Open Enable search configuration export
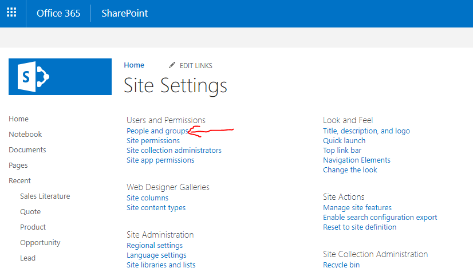 coord(380,217)
